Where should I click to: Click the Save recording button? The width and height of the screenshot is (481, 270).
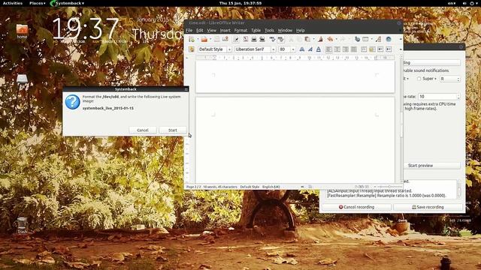[x=428, y=207]
